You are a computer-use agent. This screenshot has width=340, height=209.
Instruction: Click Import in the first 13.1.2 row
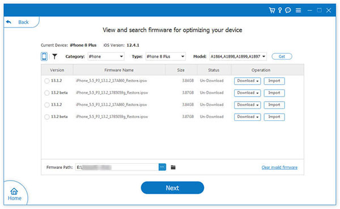click(274, 81)
